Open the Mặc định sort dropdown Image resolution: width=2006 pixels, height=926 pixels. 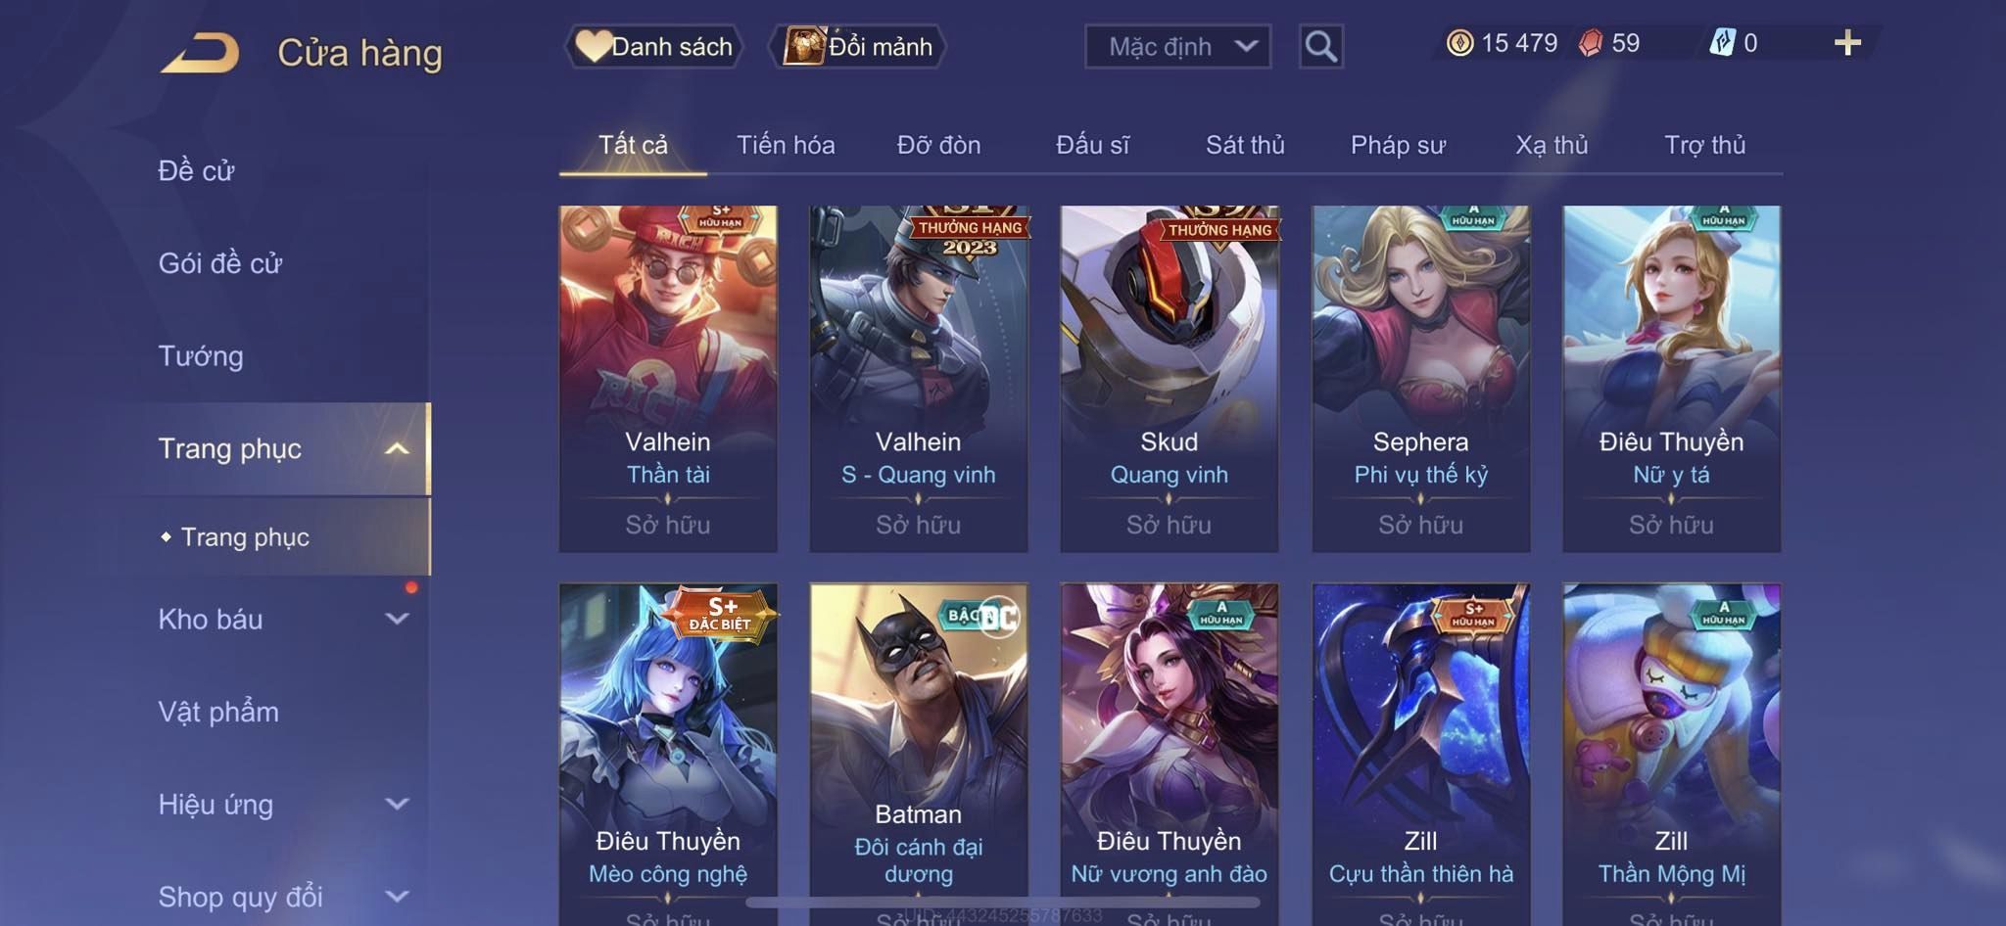(x=1177, y=46)
